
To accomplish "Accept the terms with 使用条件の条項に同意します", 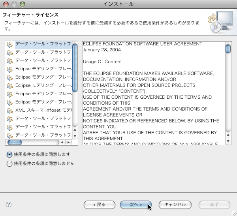I will [x=38, y=154].
